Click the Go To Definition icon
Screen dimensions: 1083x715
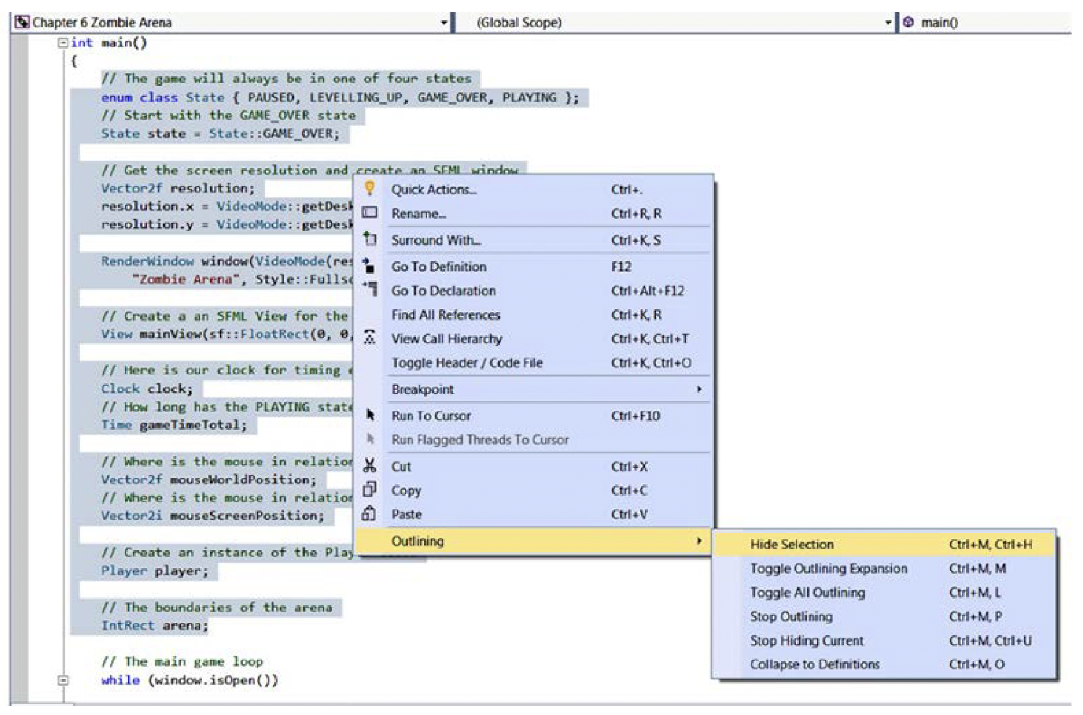pyautogui.click(x=369, y=266)
